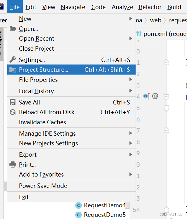Click the Settings wrench icon
Viewport: 187px width, 219px height.
pos(13,60)
